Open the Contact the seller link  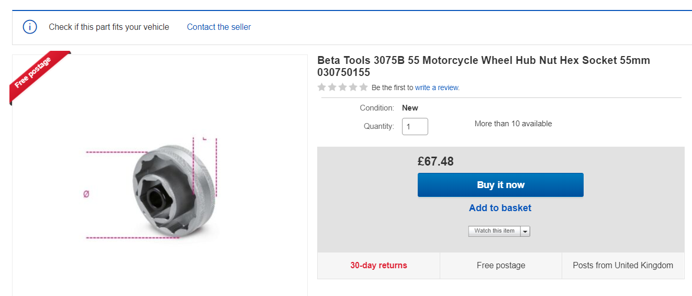(x=219, y=27)
